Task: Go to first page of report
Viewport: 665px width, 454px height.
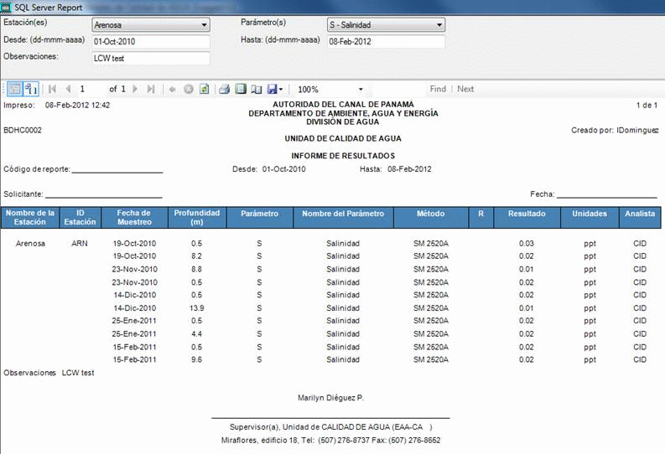Action: [53, 89]
